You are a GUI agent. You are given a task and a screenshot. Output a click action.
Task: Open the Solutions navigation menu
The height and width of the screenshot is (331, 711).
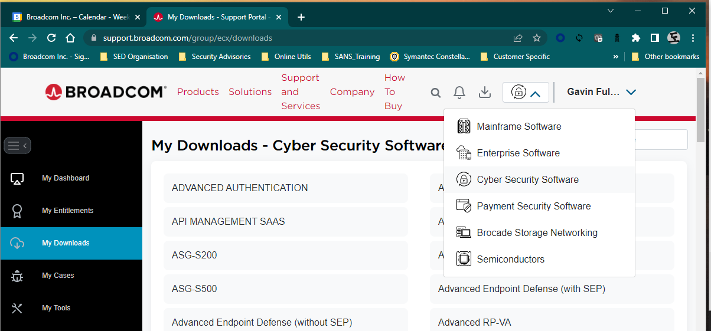pyautogui.click(x=250, y=92)
